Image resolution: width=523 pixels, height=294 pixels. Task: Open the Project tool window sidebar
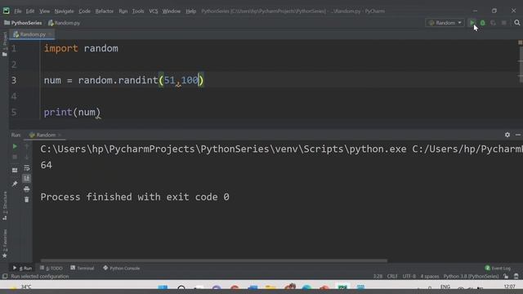tap(5, 43)
